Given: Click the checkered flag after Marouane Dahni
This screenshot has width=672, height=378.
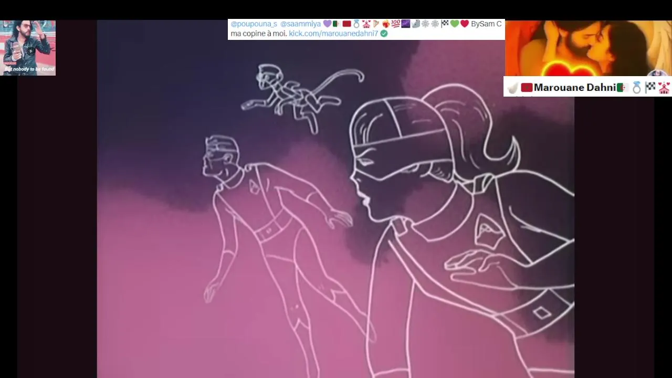Looking at the screenshot, I should click(x=650, y=88).
